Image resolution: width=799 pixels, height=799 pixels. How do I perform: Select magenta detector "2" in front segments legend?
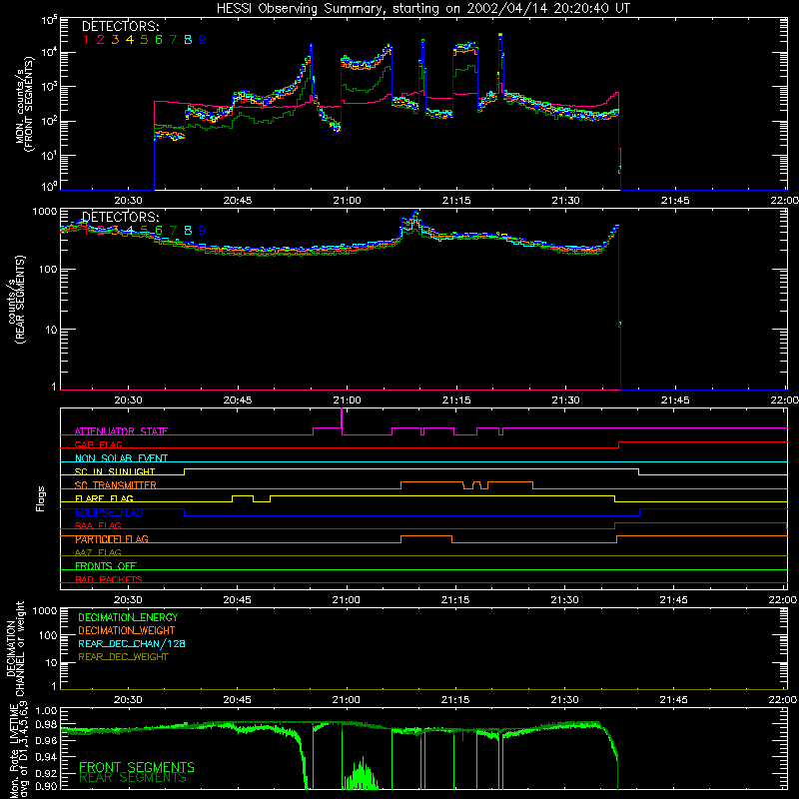coord(101,40)
